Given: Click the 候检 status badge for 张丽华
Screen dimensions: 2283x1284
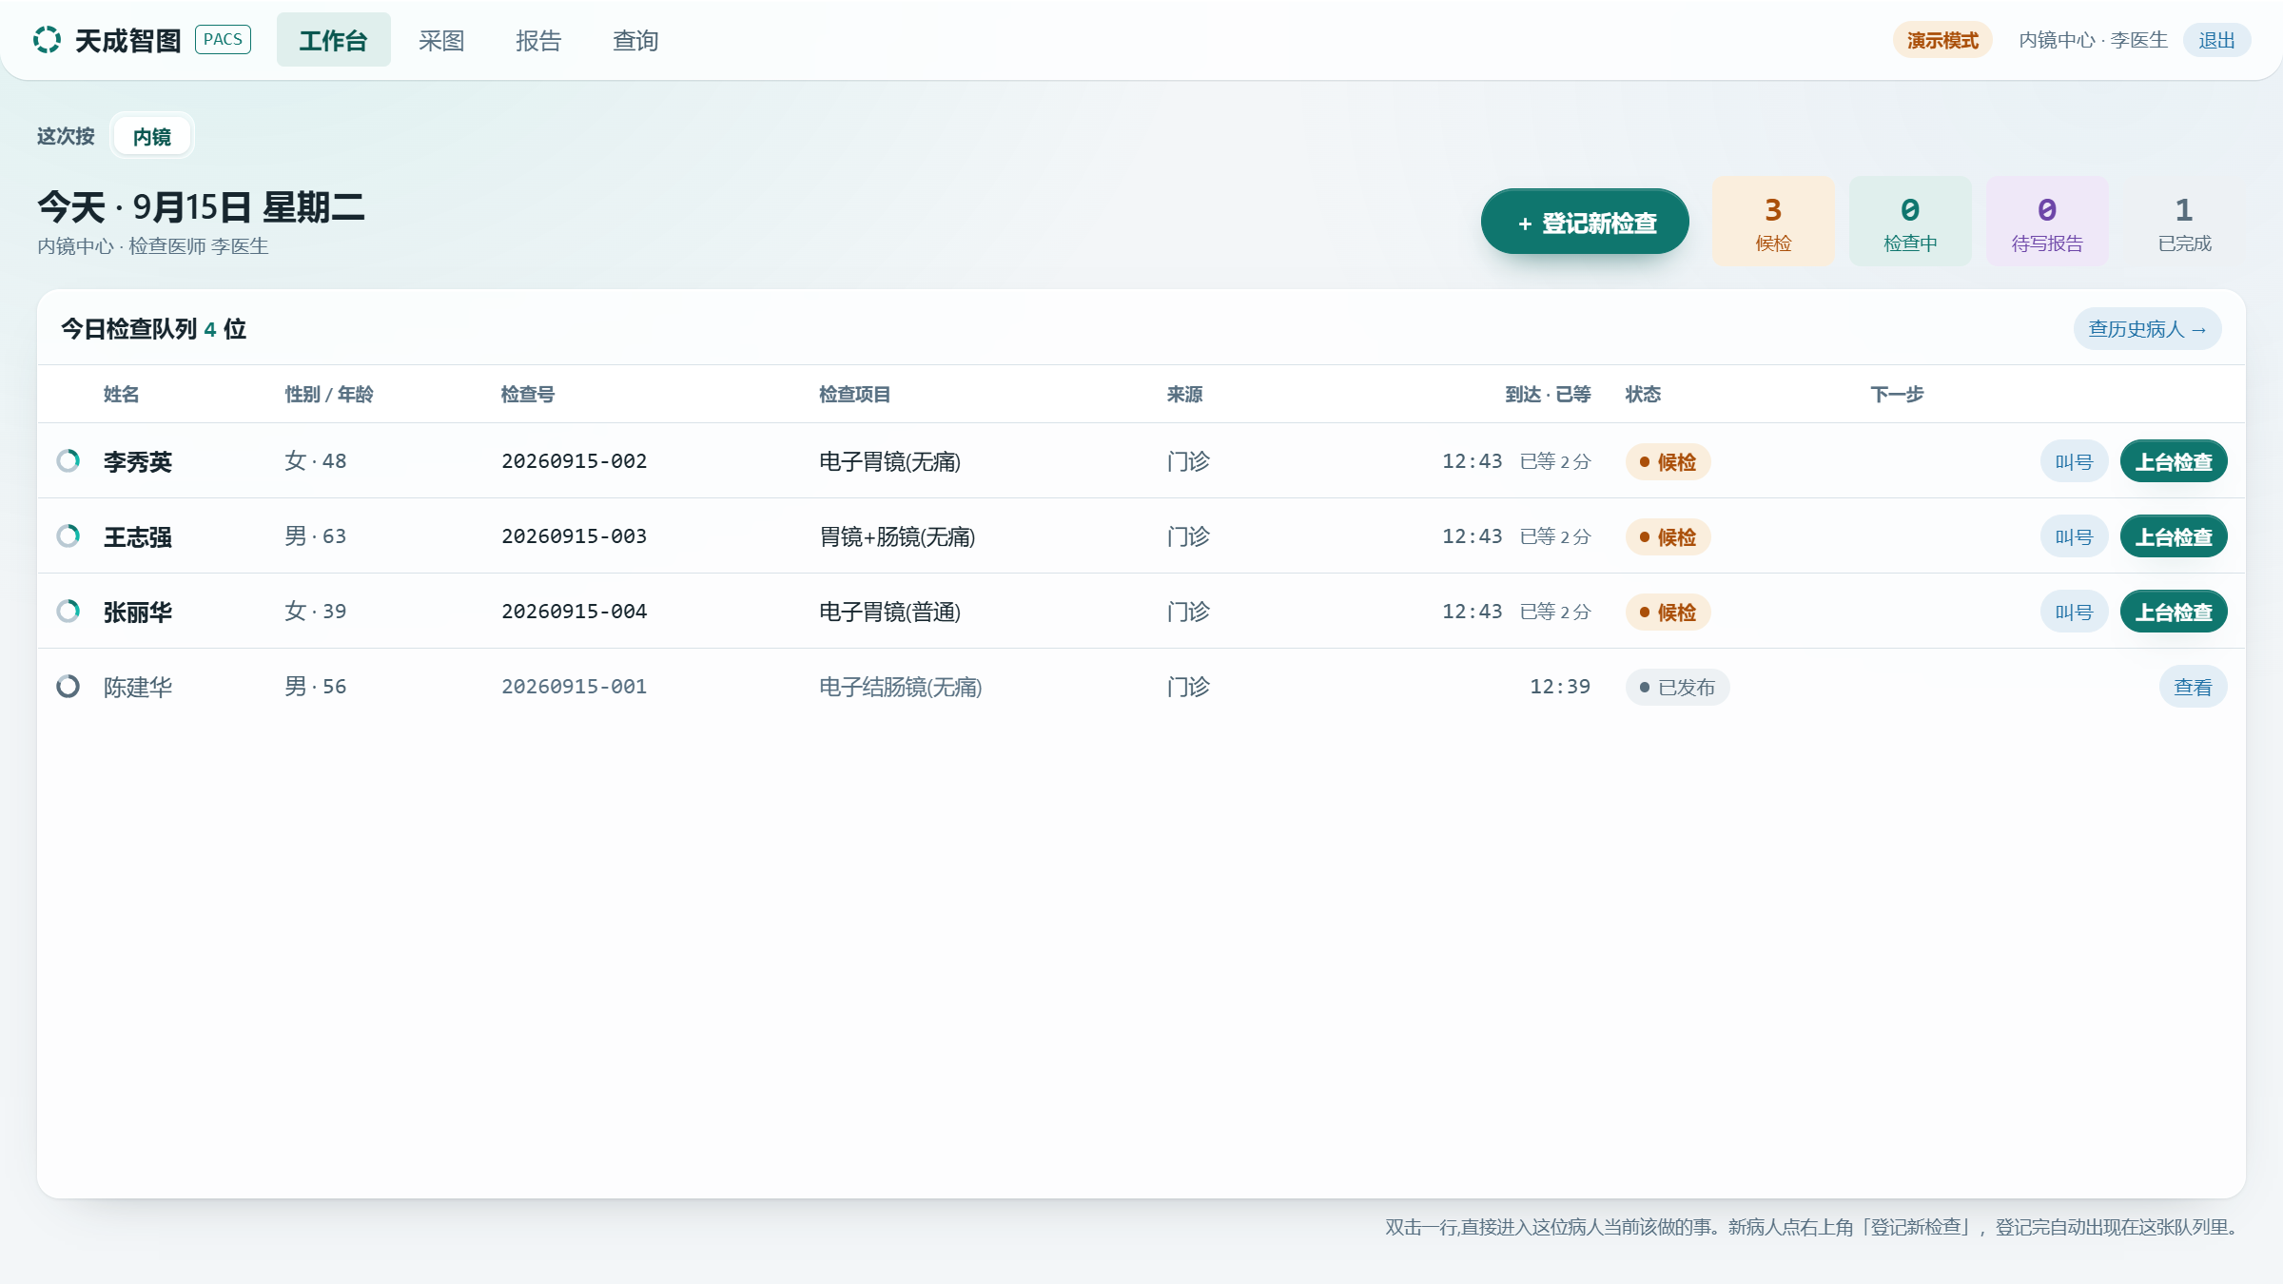Looking at the screenshot, I should pos(1668,613).
